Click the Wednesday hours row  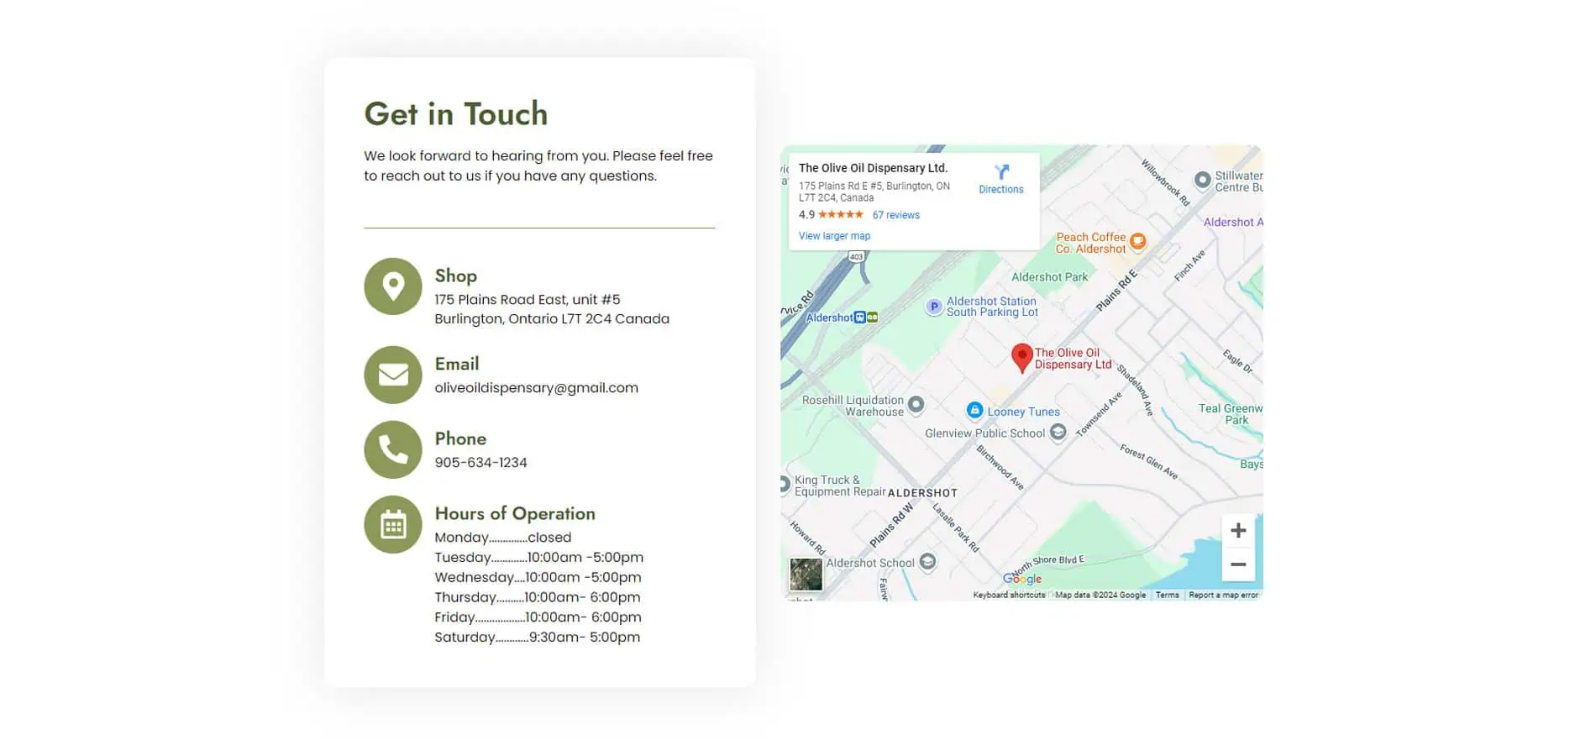pos(538,578)
